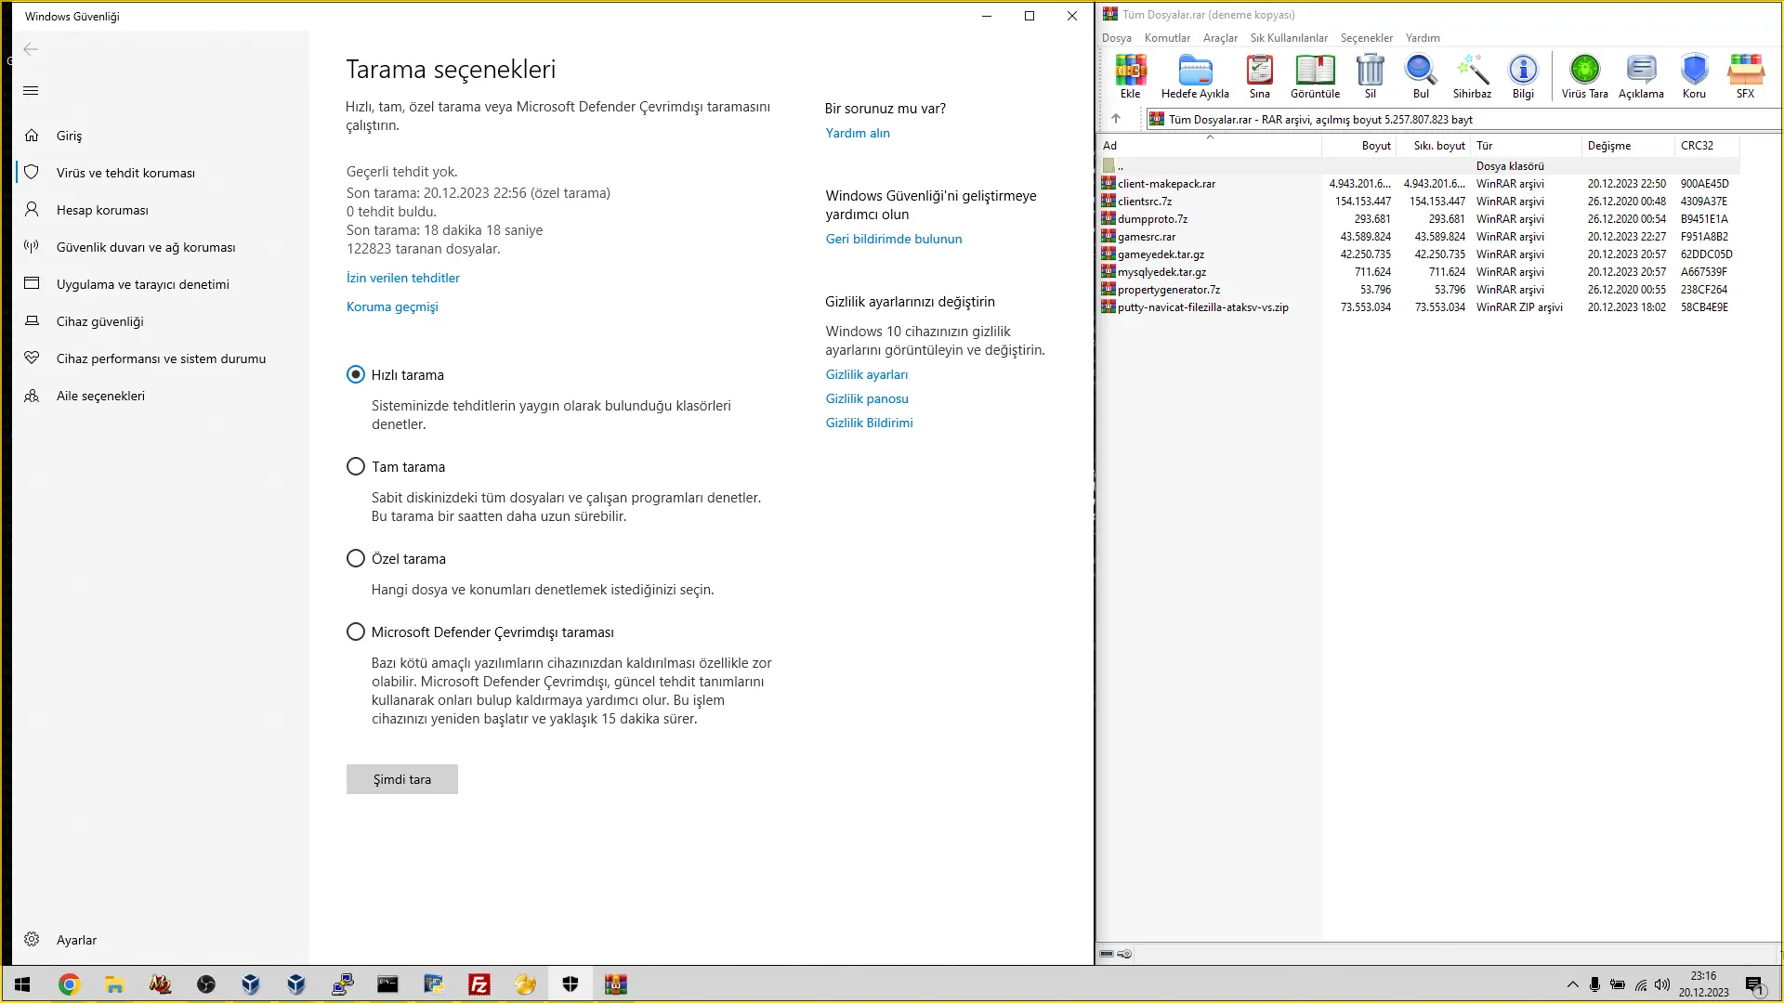Viewport: 1784px width, 1003px height.
Task: Toggle the hamburger navigation menu in Windows Güvenliği
Action: tap(31, 90)
